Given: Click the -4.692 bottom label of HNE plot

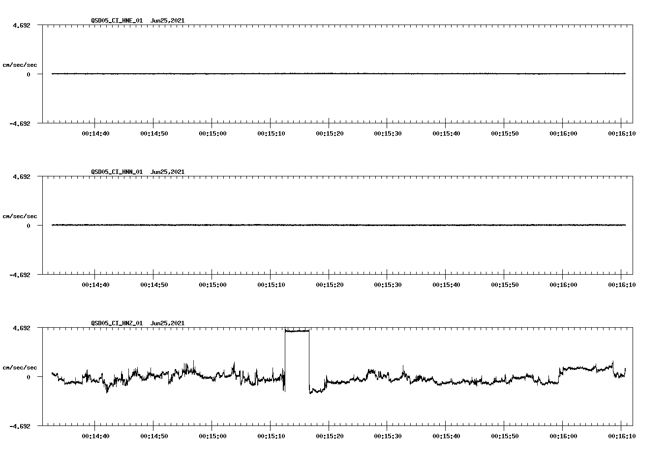Looking at the screenshot, I should tap(20, 123).
